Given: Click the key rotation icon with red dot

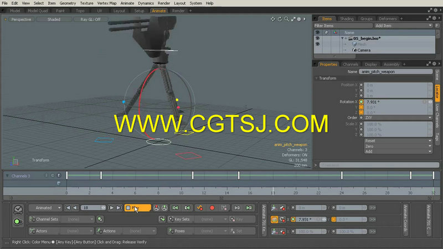Looking at the screenshot, I should (x=282, y=219).
